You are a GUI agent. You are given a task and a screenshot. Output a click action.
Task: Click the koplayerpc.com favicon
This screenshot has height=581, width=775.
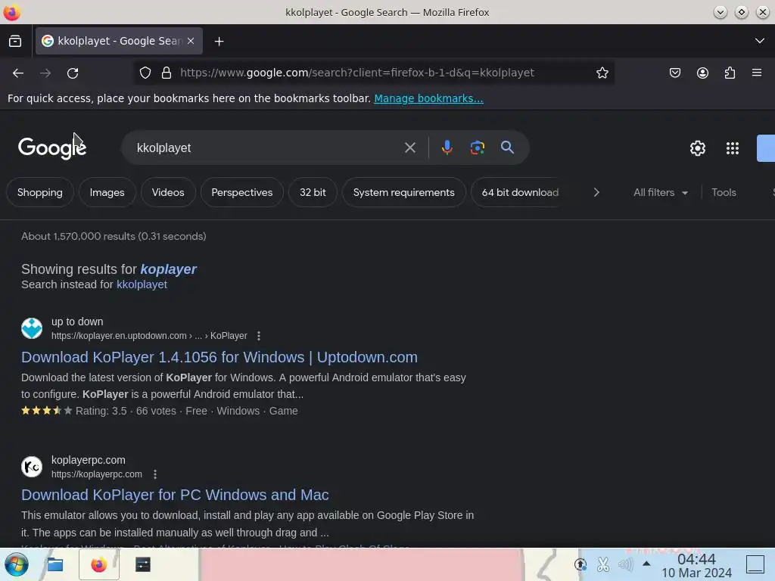pyautogui.click(x=32, y=467)
